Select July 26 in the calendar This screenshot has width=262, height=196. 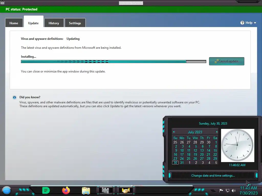(x=195, y=158)
